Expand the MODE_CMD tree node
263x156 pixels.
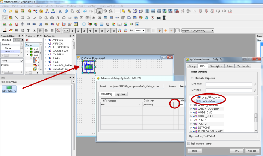click(191, 112)
